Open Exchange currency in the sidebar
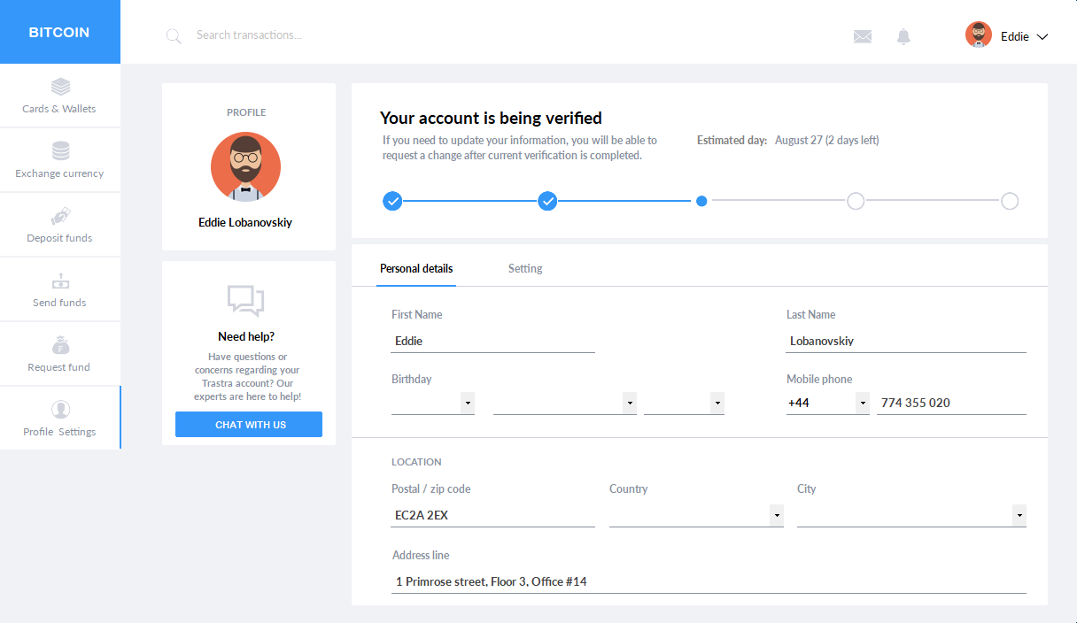 (x=59, y=160)
